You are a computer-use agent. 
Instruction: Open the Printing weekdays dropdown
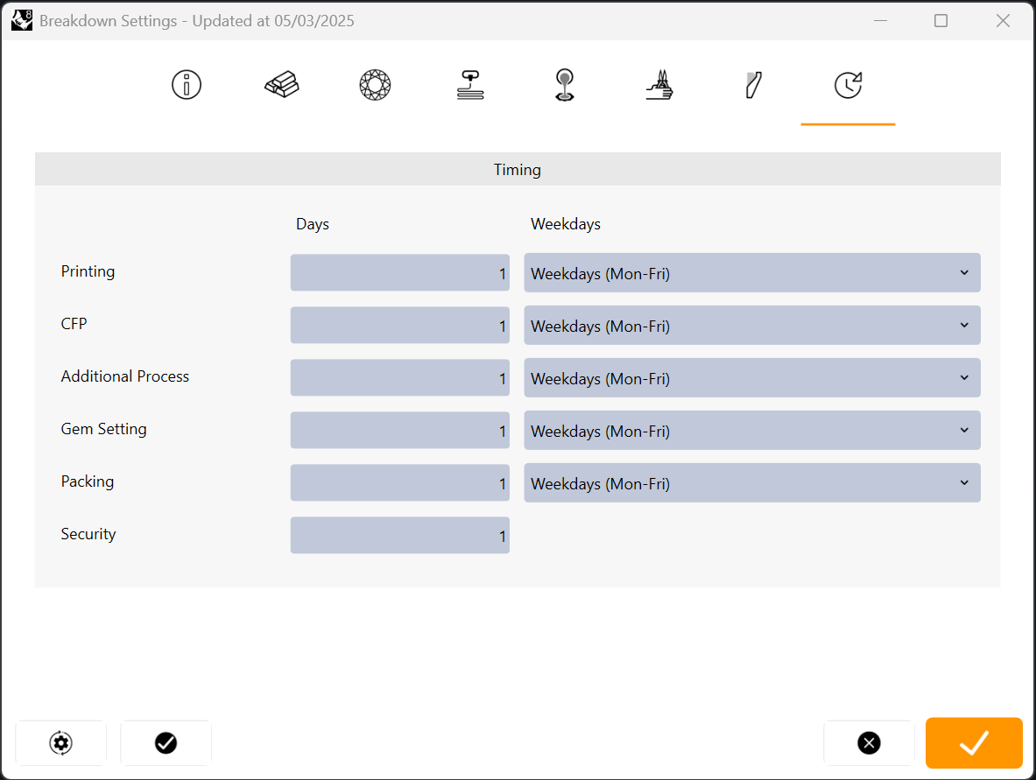(752, 273)
